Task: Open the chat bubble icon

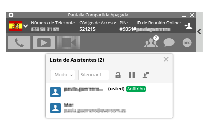Action: click(169, 43)
